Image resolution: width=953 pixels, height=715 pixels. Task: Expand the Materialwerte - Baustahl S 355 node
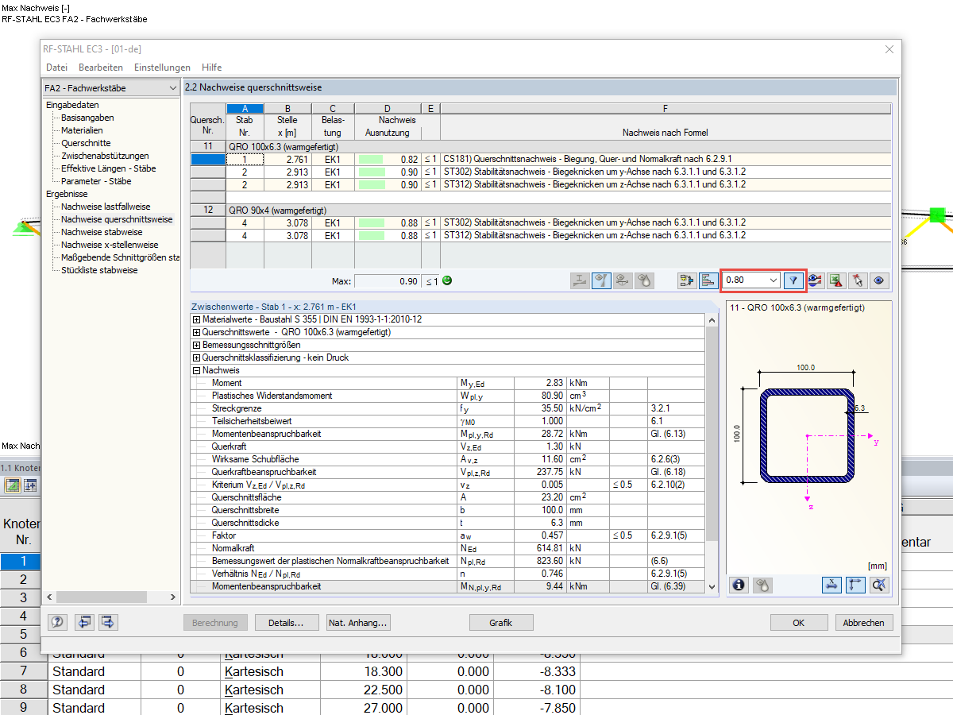196,319
